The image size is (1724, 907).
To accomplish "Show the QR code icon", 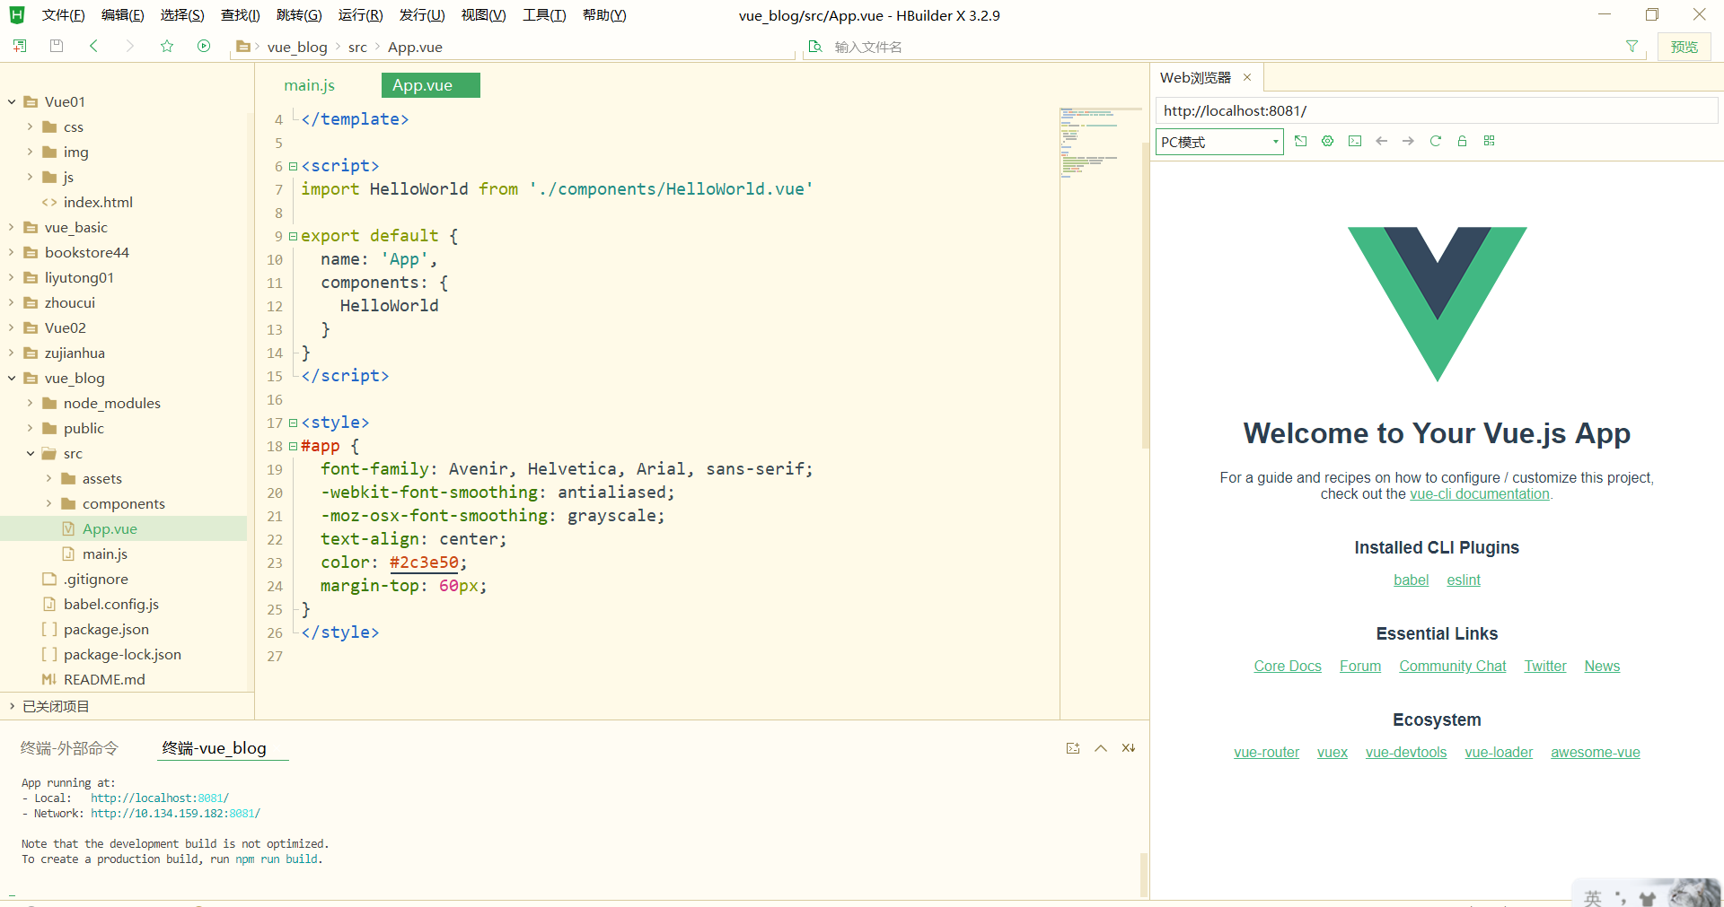I will tap(1489, 141).
